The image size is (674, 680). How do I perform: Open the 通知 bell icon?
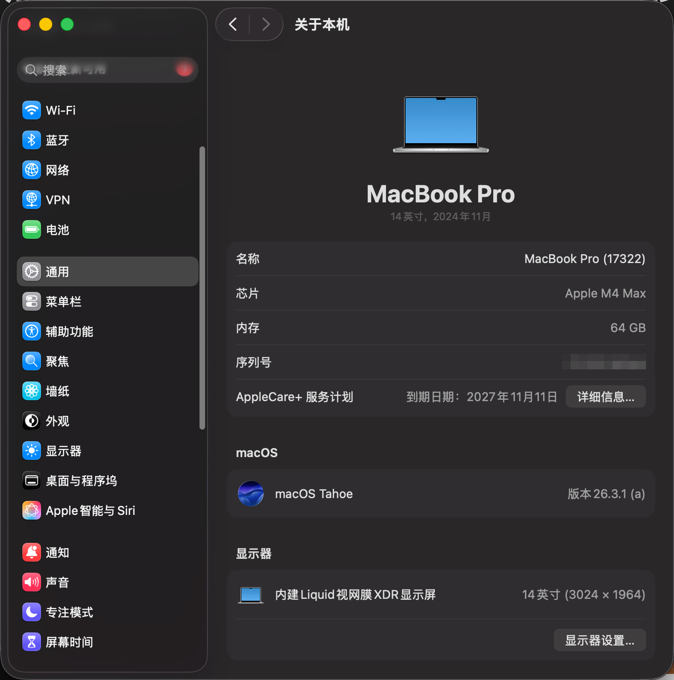pyautogui.click(x=32, y=552)
